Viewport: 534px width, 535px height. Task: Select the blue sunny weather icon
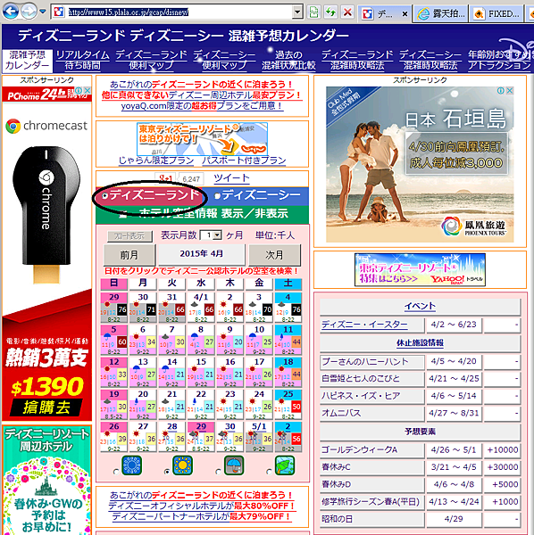coord(132,465)
